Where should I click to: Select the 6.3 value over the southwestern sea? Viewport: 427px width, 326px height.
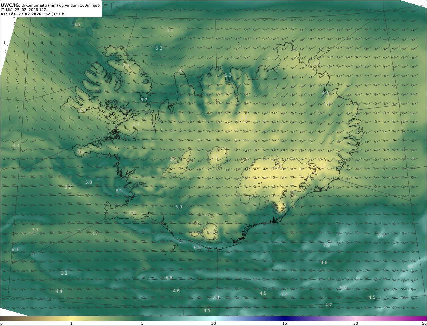(15, 250)
